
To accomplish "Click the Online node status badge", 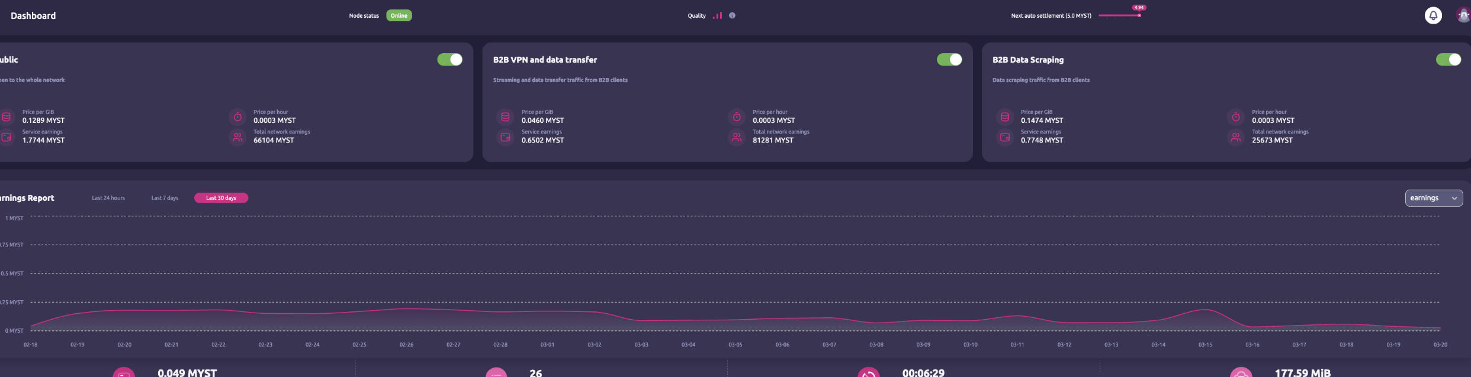I will (399, 15).
